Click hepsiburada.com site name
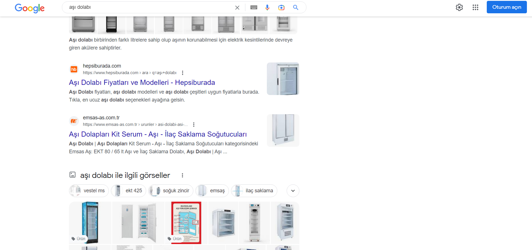The height and width of the screenshot is (250, 532). [x=102, y=66]
